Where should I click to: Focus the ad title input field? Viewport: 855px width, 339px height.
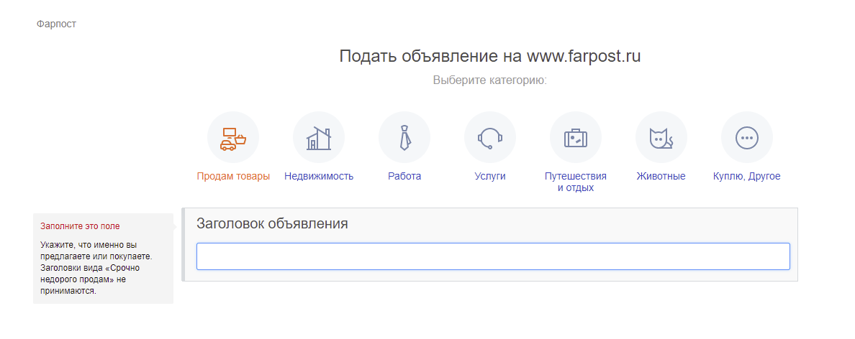[x=493, y=256]
